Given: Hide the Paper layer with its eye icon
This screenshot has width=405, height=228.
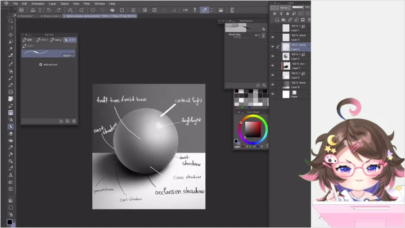Looking at the screenshot, I should (272, 94).
